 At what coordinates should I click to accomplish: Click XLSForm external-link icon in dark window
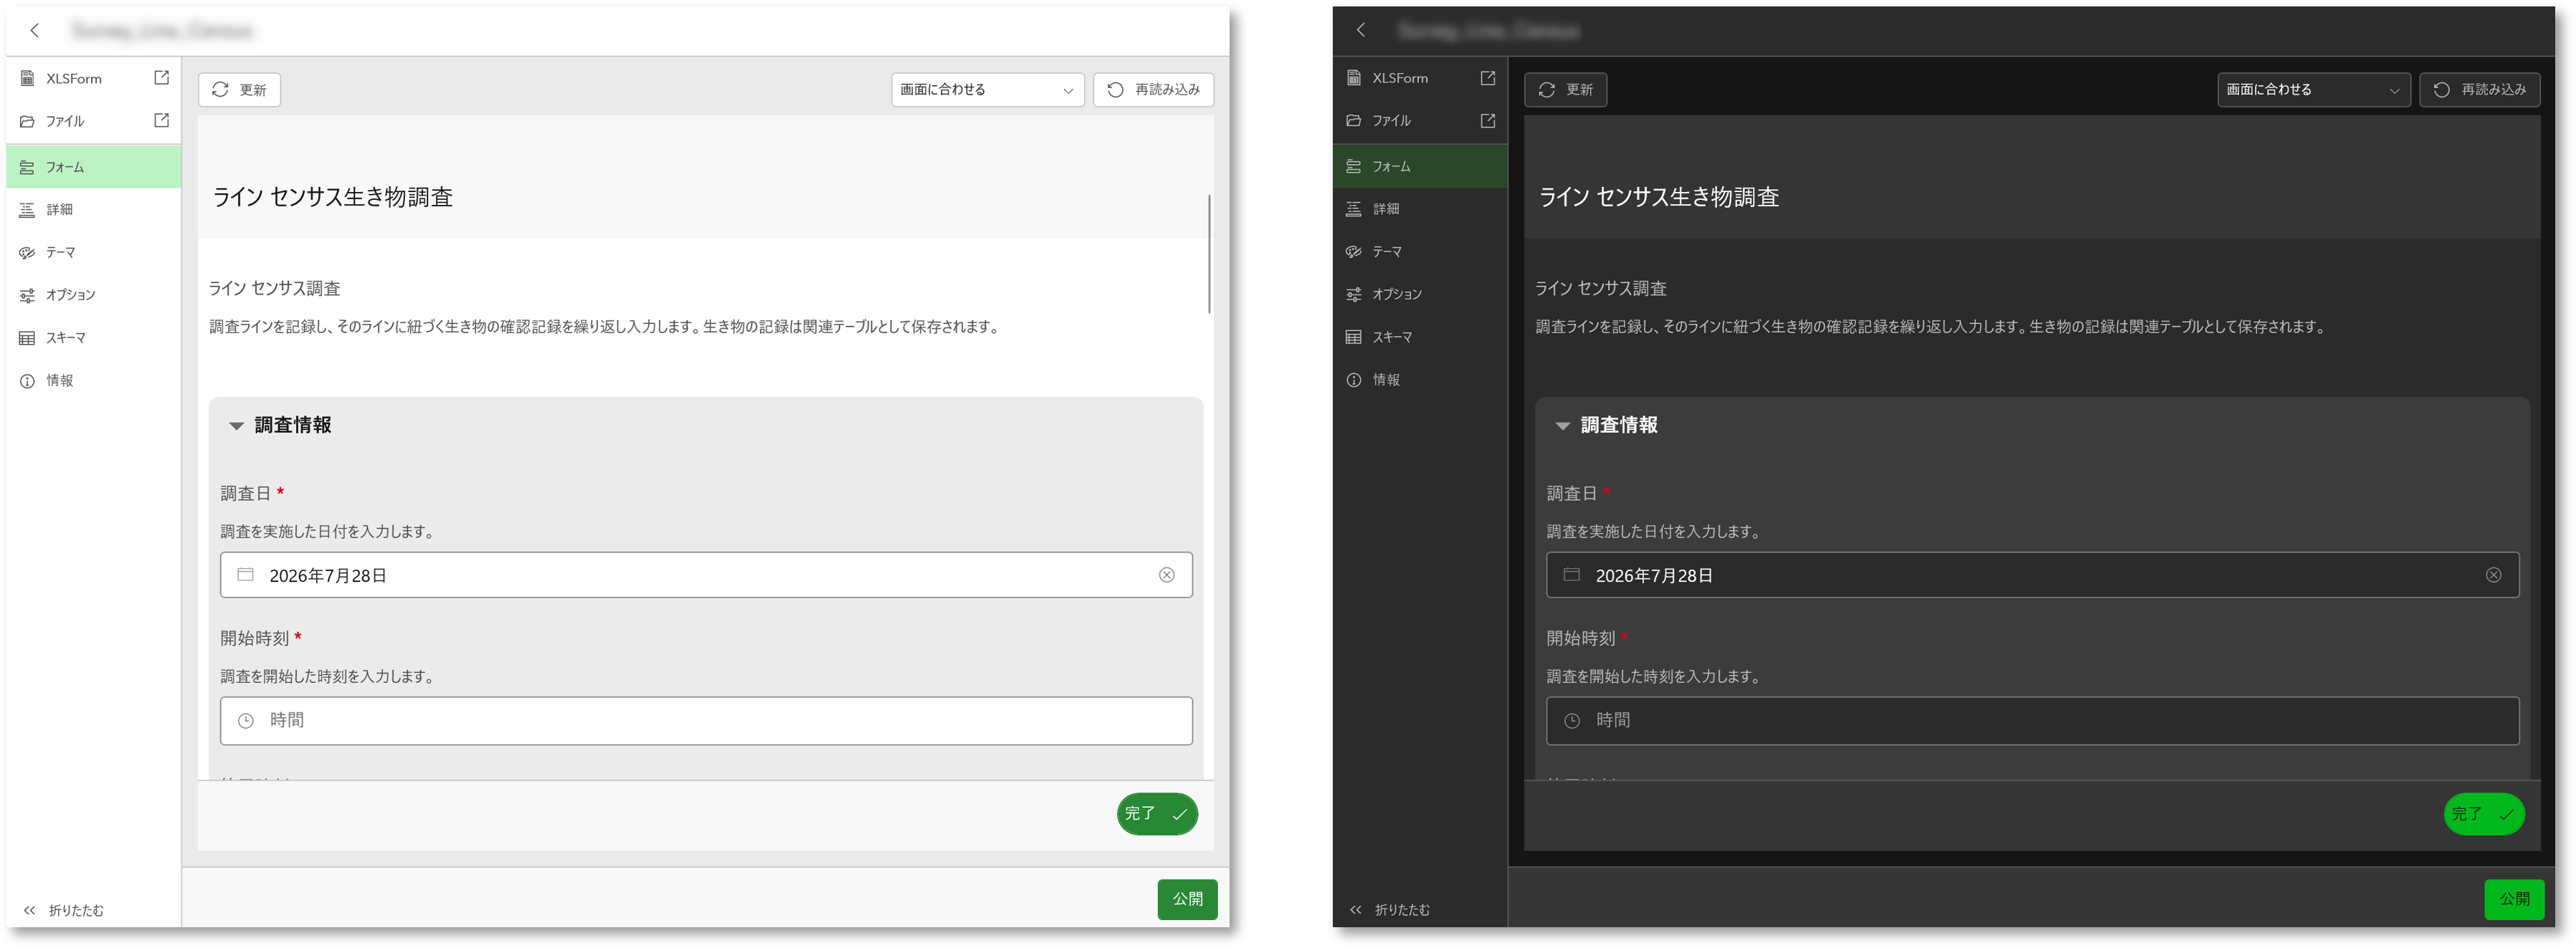(x=1488, y=78)
